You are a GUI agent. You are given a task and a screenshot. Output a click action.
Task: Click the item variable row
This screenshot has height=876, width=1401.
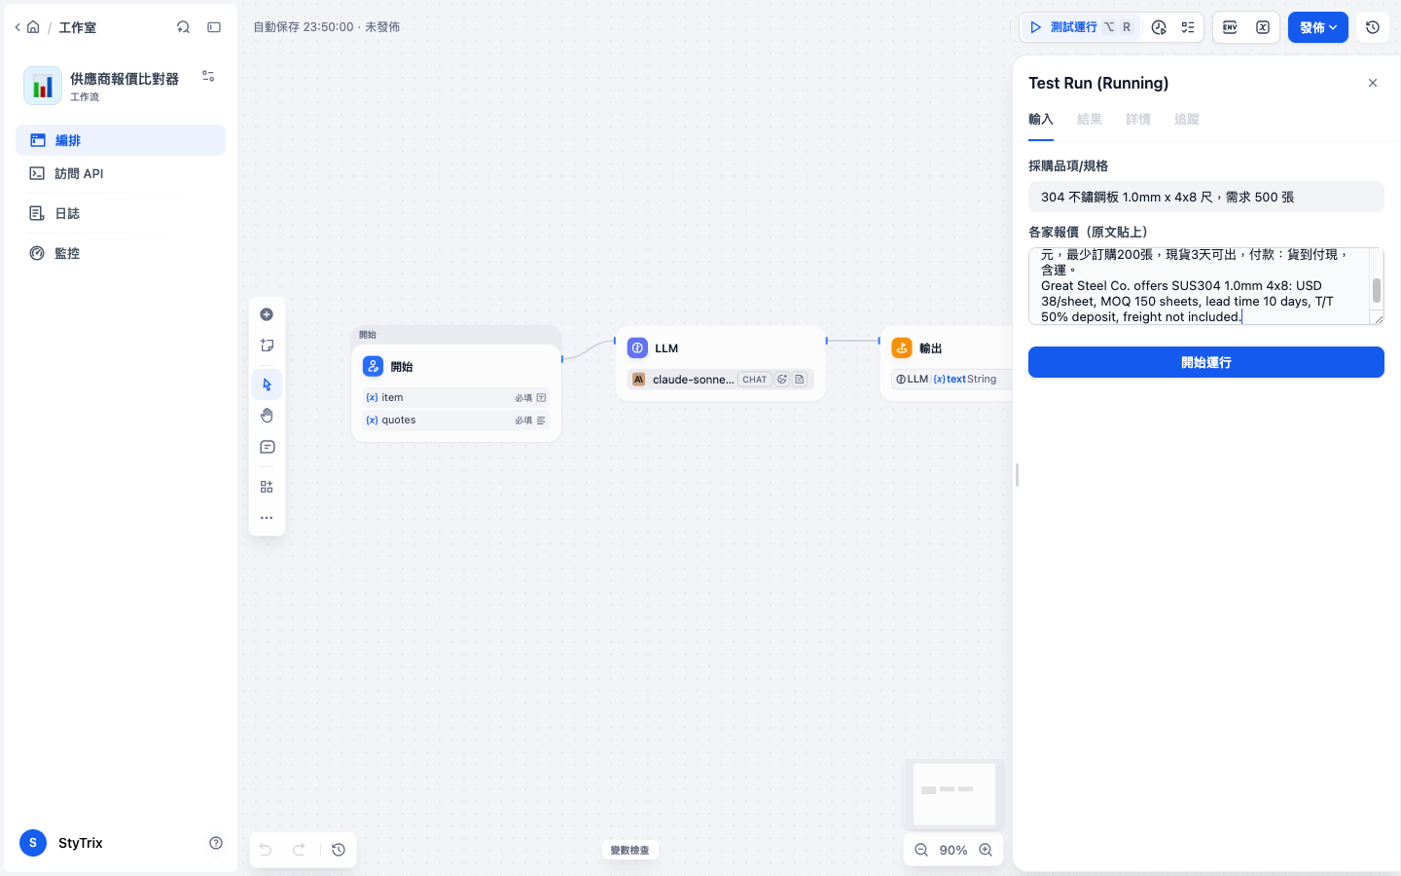coord(456,397)
